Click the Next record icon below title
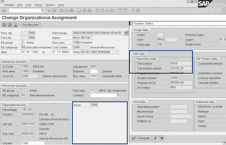Viewport: 226px width, 145px height. (9, 25)
